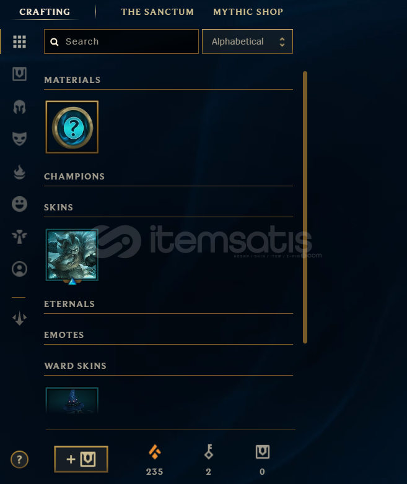Click the add chest purchase button
The width and height of the screenshot is (407, 484).
coord(81,459)
